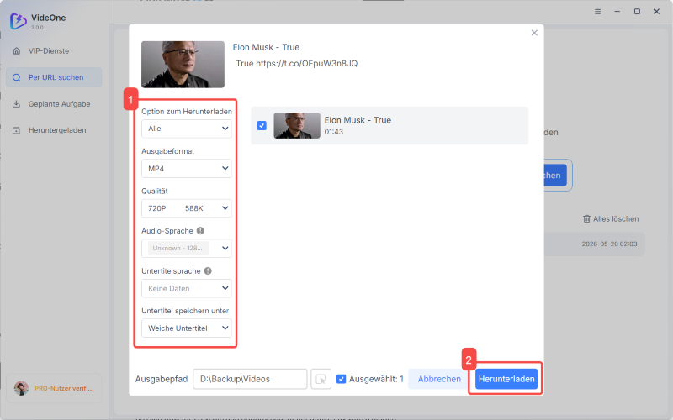This screenshot has height=420, width=673.
Task: Click the Ausgabepfad input field
Action: [x=250, y=379]
